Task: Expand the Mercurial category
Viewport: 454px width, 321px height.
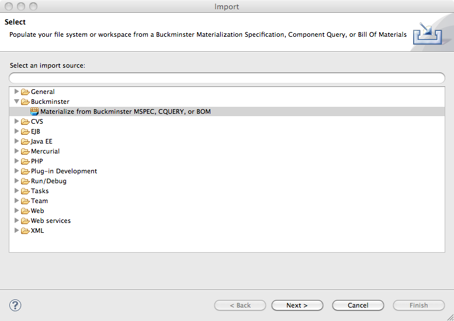Action: point(16,151)
